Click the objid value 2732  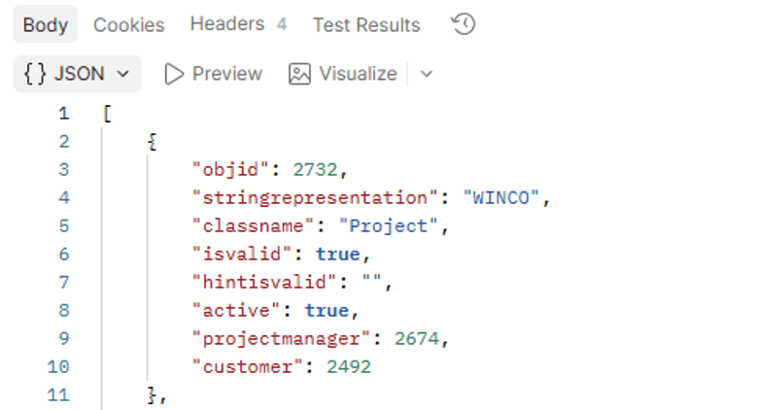315,169
